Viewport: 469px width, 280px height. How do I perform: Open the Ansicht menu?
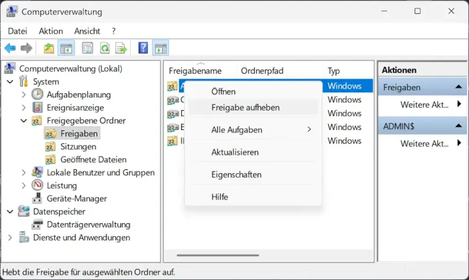click(87, 31)
